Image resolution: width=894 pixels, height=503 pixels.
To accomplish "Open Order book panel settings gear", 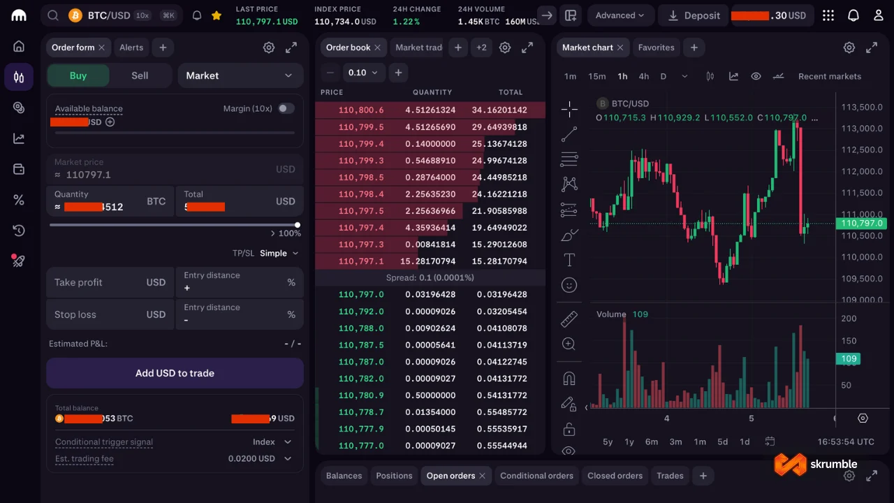I will (505, 48).
